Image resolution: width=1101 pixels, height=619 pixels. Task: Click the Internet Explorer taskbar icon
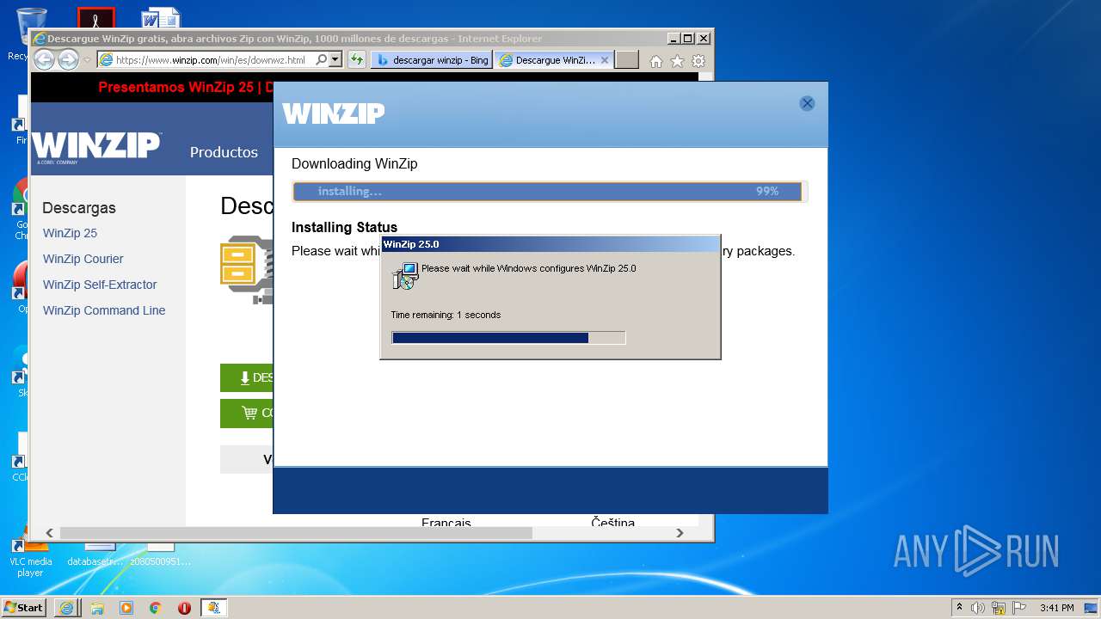tap(66, 608)
